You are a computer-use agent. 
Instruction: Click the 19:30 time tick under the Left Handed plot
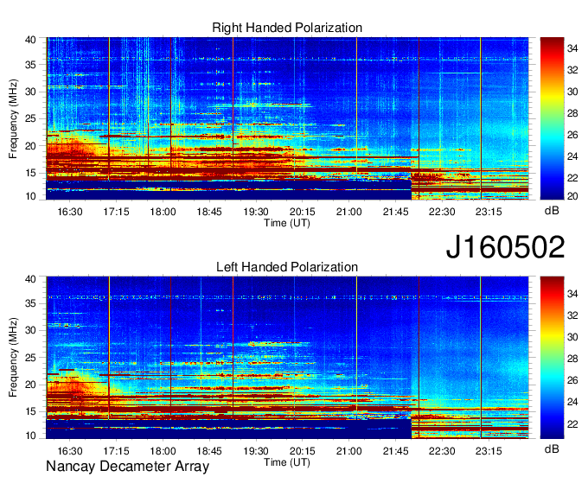[256, 451]
